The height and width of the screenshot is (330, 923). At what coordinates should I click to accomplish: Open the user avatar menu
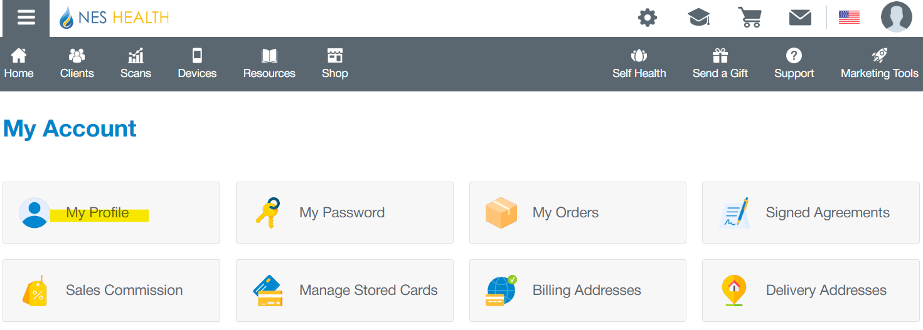point(897,17)
